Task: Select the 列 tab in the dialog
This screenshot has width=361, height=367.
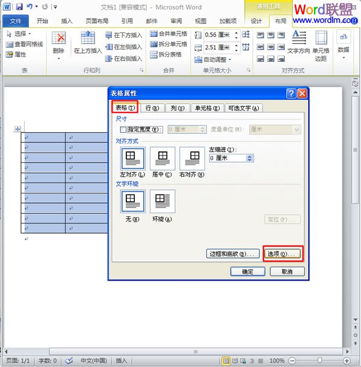Action: (177, 108)
